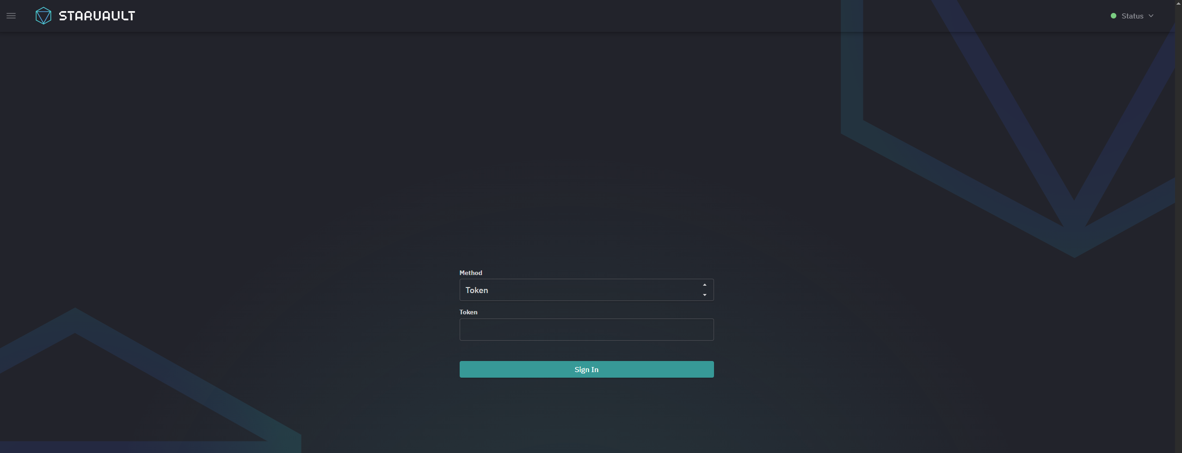The width and height of the screenshot is (1182, 453).
Task: Click the STARVAULT wordmark text
Action: (97, 16)
